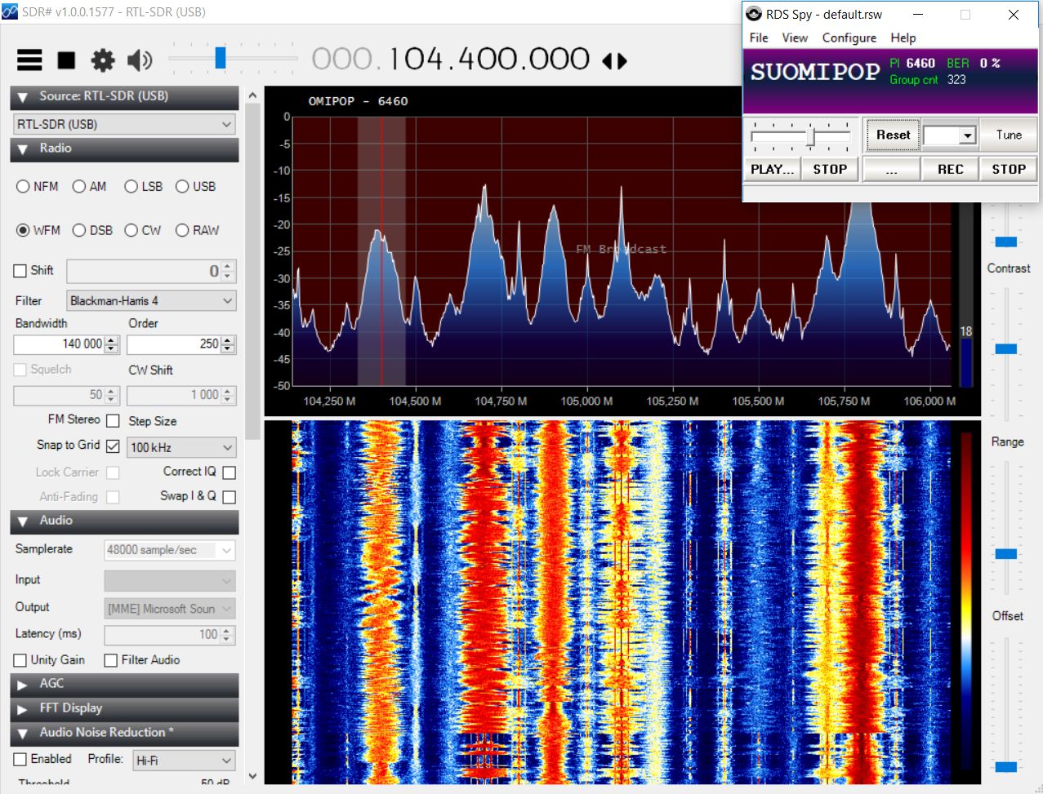
Task: Collapse the Source: RTL-SDR (USB) panel
Action: (23, 97)
